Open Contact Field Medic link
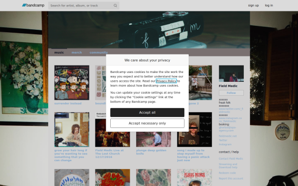Image resolution: width=298 pixels, height=186 pixels. tap(231, 159)
